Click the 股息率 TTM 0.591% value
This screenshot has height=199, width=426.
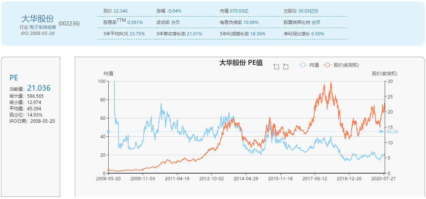click(x=135, y=22)
